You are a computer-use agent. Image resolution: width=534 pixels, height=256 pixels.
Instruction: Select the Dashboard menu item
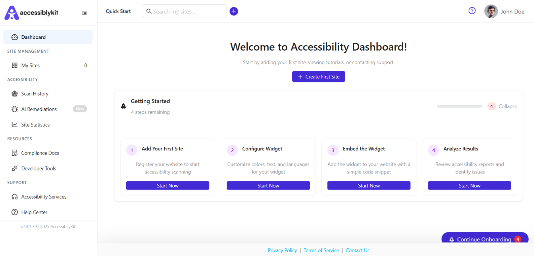(x=48, y=37)
